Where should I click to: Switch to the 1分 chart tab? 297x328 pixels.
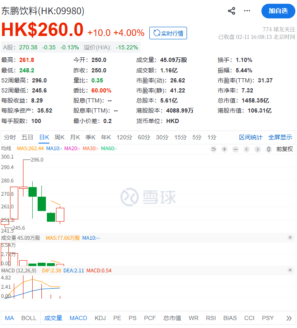pyautogui.click(x=212, y=137)
